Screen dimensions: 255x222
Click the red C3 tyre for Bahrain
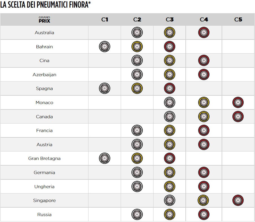coord(170,47)
